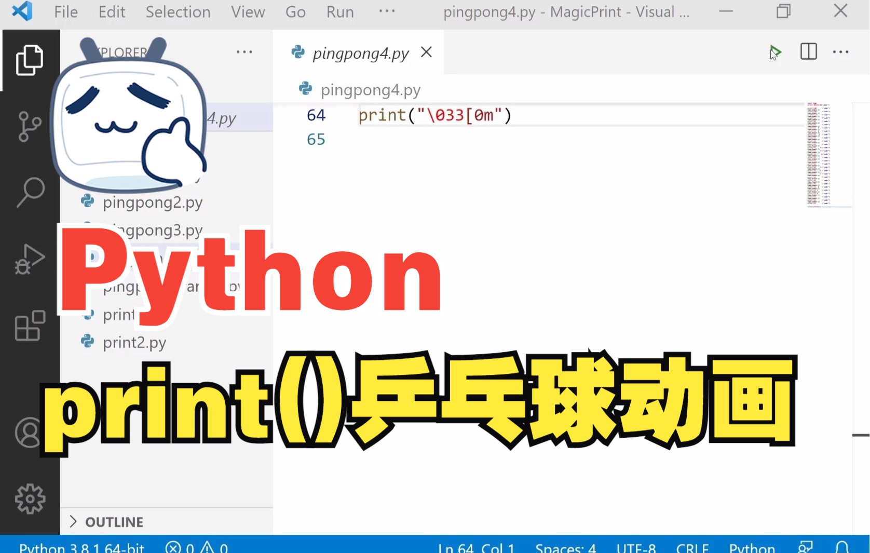Run the Python file with the play button
Image resolution: width=870 pixels, height=553 pixels.
[776, 52]
